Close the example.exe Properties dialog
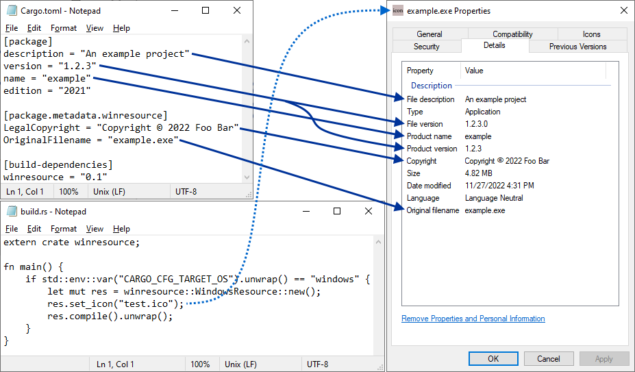This screenshot has height=372, width=635. [624, 10]
